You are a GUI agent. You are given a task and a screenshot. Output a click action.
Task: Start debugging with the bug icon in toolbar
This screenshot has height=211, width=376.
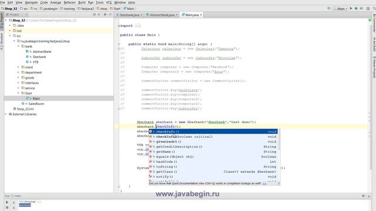coord(357,8)
